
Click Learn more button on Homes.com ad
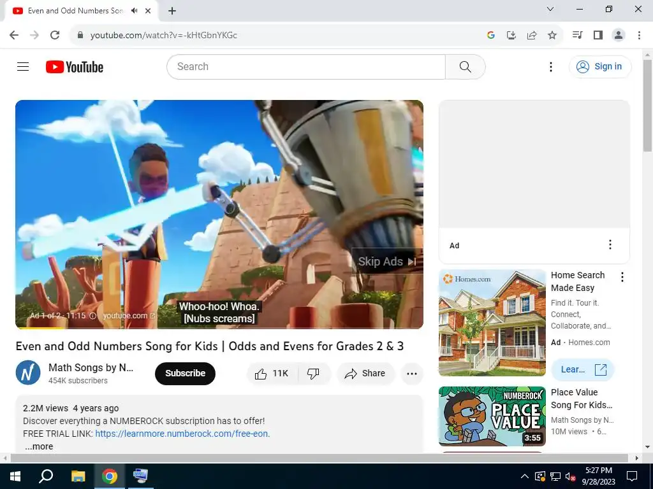tap(582, 369)
